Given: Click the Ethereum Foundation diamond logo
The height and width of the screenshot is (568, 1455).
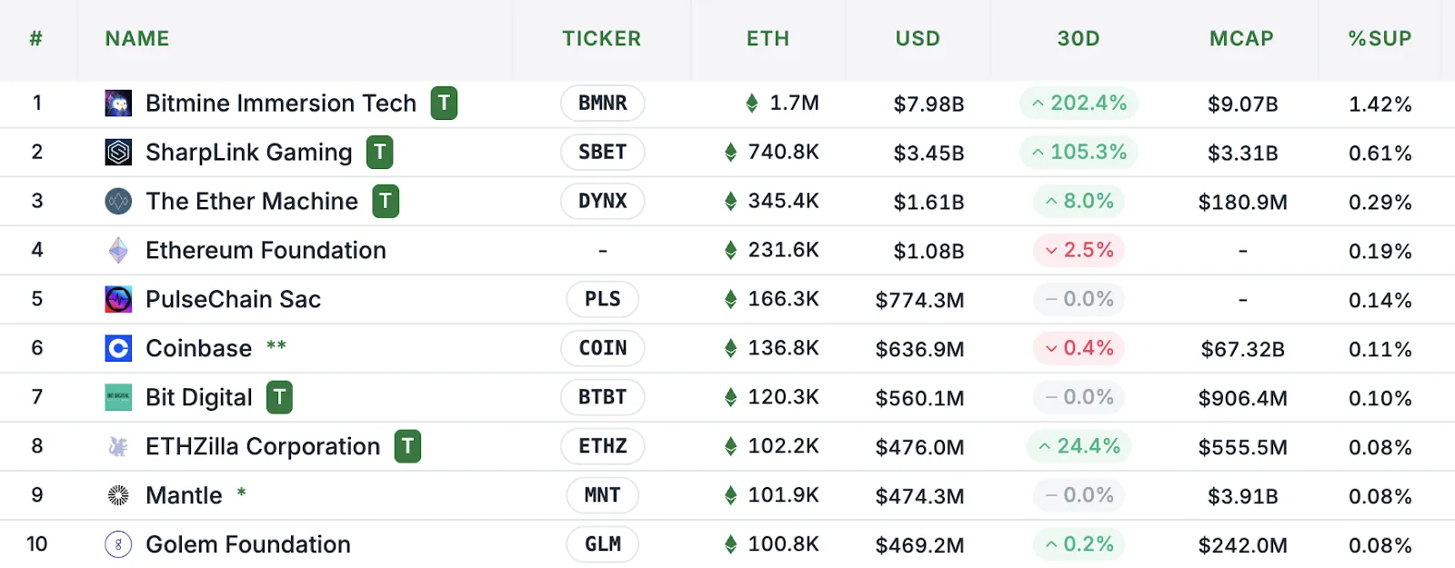Looking at the screenshot, I should pyautogui.click(x=117, y=250).
